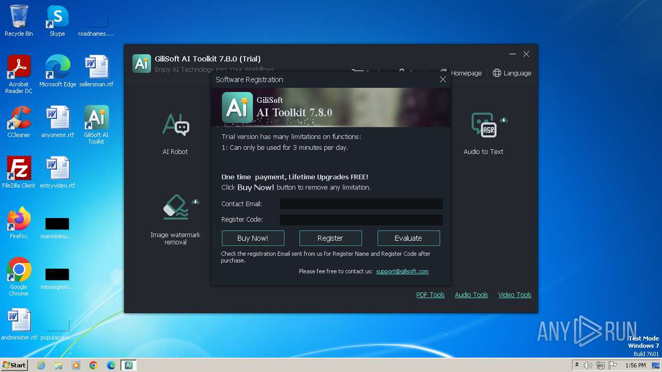
Task: Open support@gilisoft.com email link
Action: [x=402, y=271]
